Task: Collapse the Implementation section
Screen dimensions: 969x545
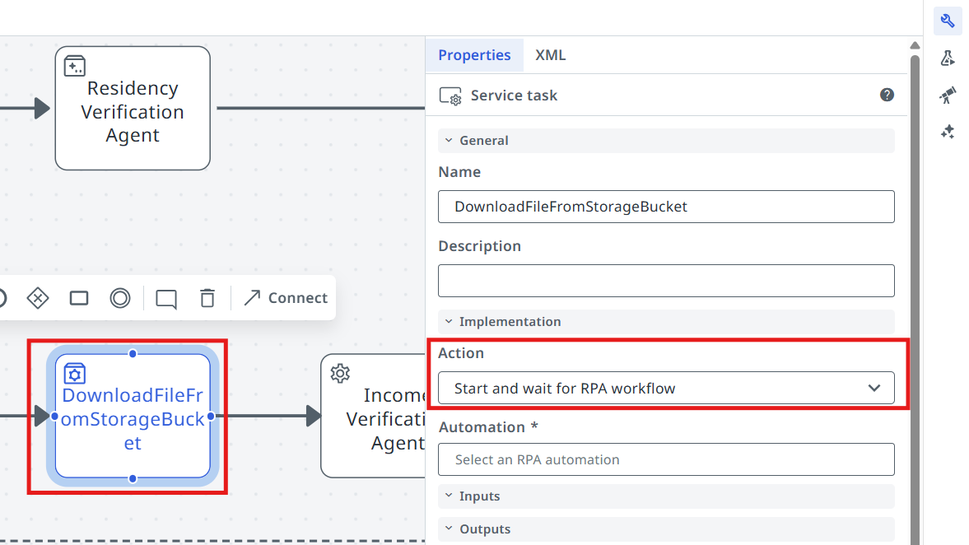Action: pos(666,321)
